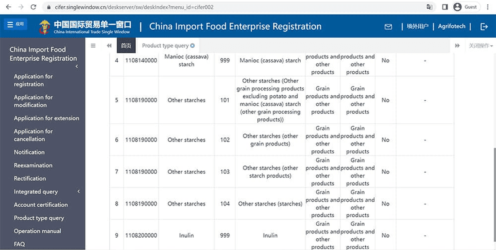The height and width of the screenshot is (250, 496).
Task: Collapse the China Import Food sidebar section
Action: pos(77,66)
